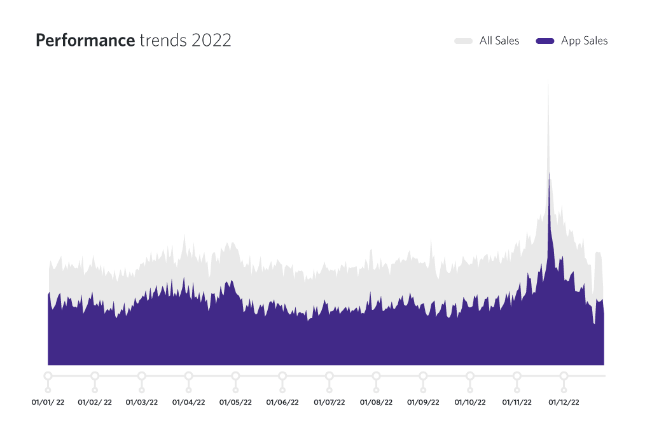
Task: Pick the 01/05/22 marker on the timeline
Action: click(x=235, y=376)
